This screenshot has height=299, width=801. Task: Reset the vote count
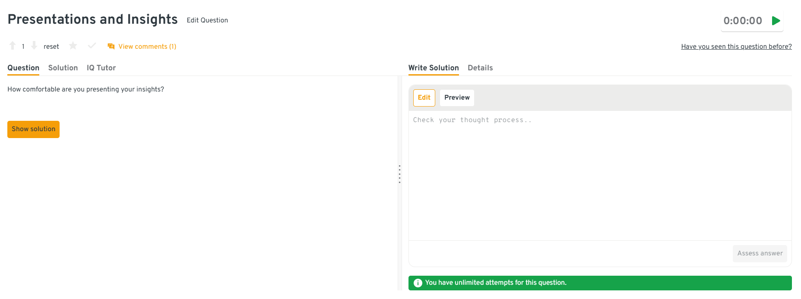click(x=51, y=47)
